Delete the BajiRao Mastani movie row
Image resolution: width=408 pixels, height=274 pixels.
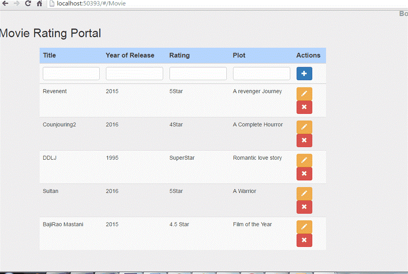(x=304, y=240)
